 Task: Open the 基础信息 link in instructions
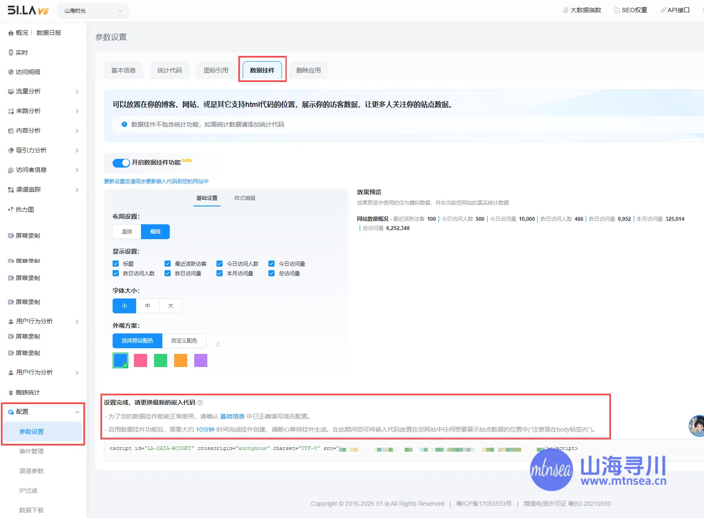pyautogui.click(x=232, y=416)
